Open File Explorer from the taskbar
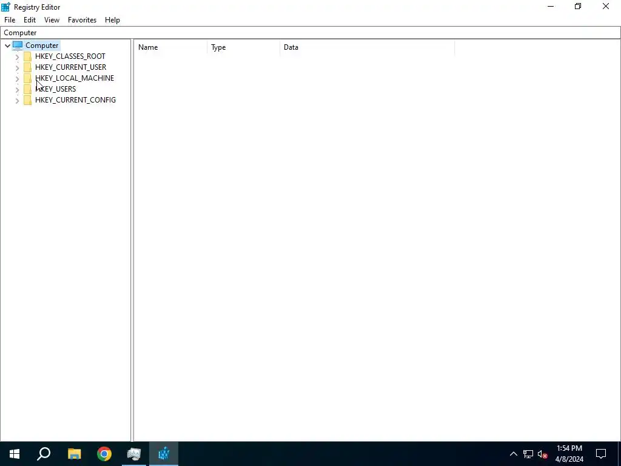The width and height of the screenshot is (621, 466). tap(74, 454)
